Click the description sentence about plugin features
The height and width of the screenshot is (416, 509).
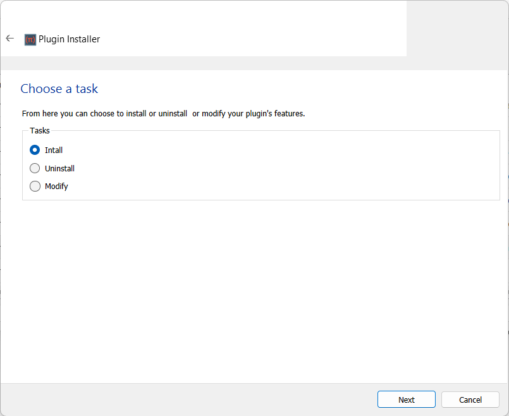coord(163,114)
